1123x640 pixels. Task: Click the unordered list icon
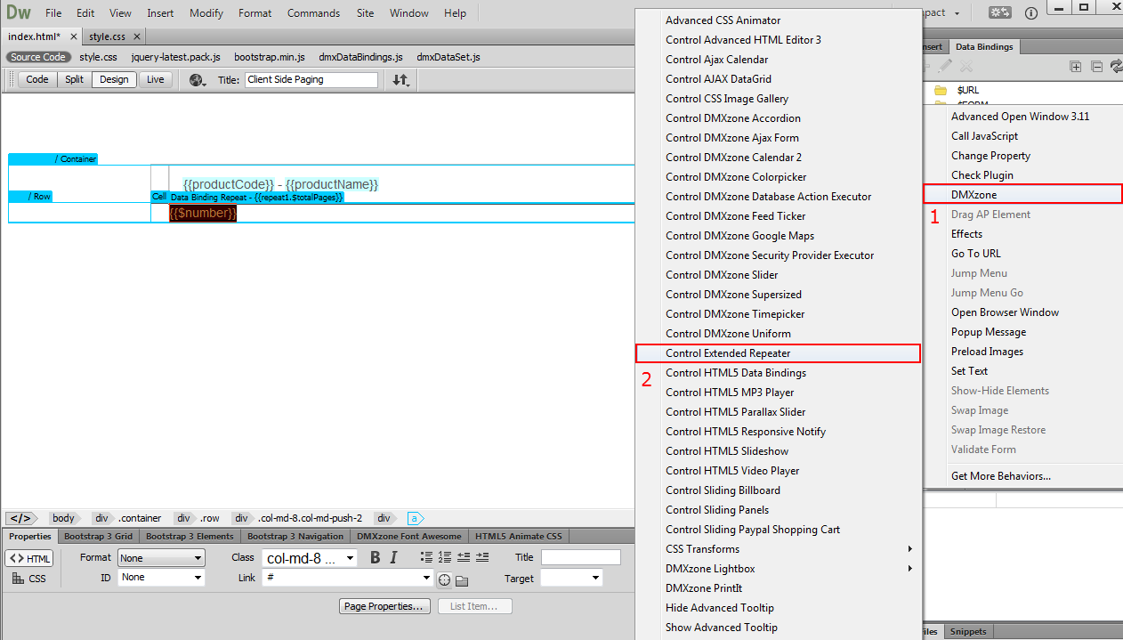coord(427,557)
